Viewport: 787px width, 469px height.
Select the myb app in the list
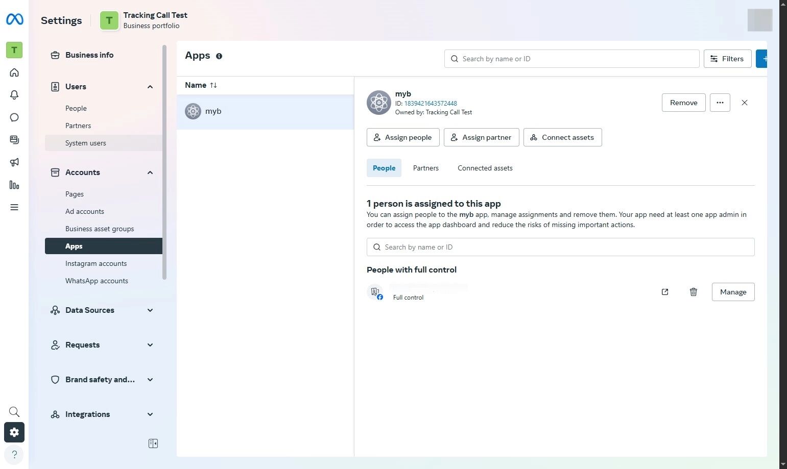pyautogui.click(x=213, y=111)
